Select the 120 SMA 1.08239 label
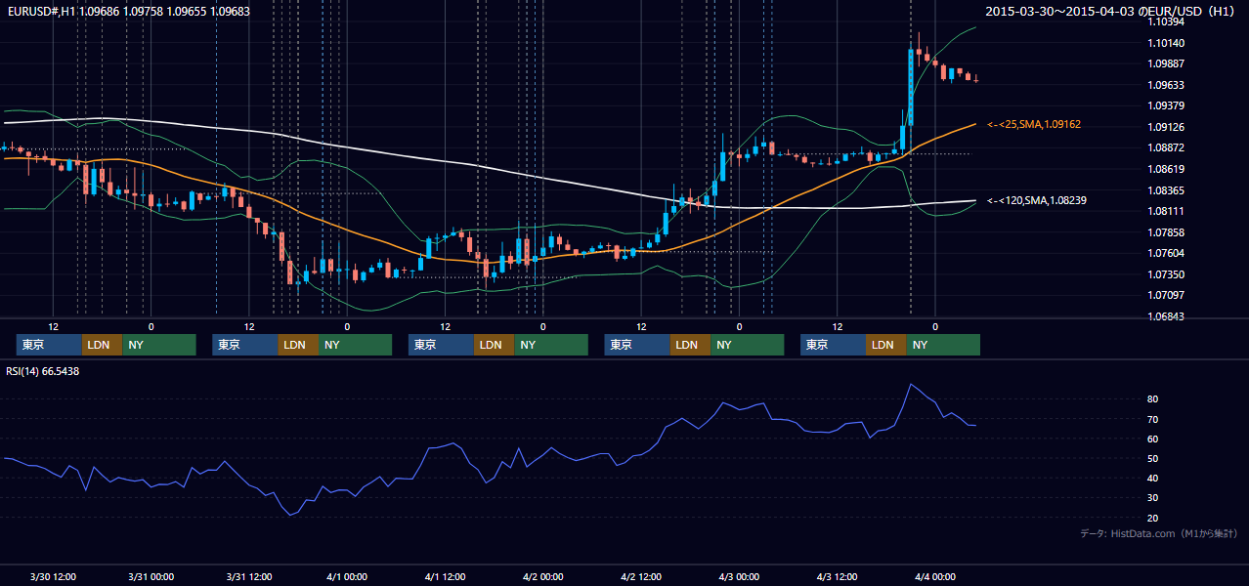 (x=1037, y=200)
